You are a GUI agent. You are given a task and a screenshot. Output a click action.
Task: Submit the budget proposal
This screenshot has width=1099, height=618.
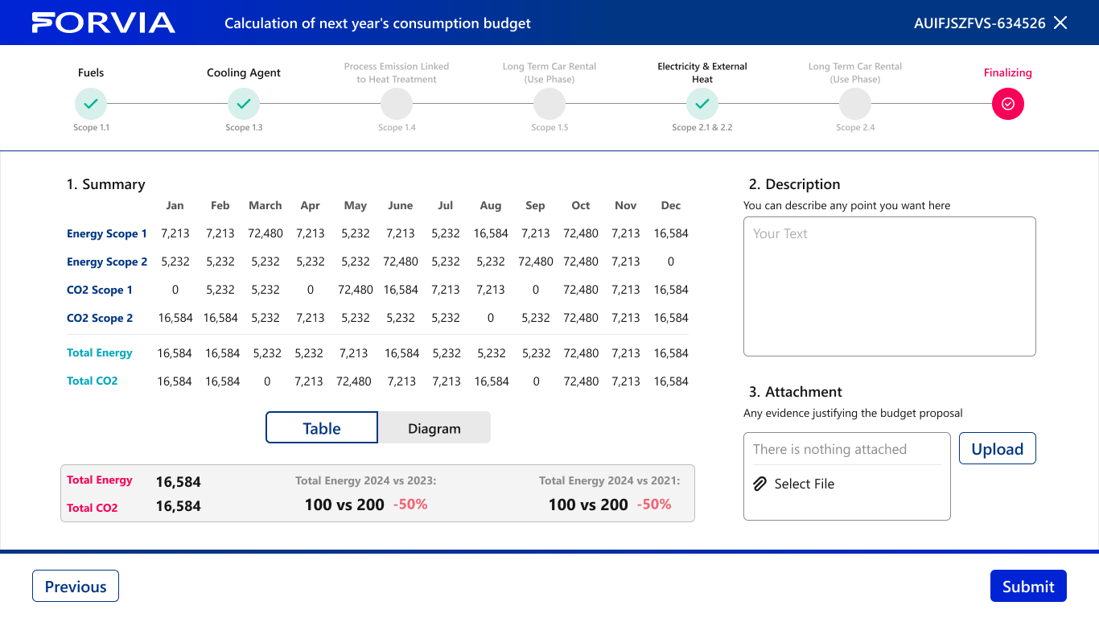coord(1028,586)
